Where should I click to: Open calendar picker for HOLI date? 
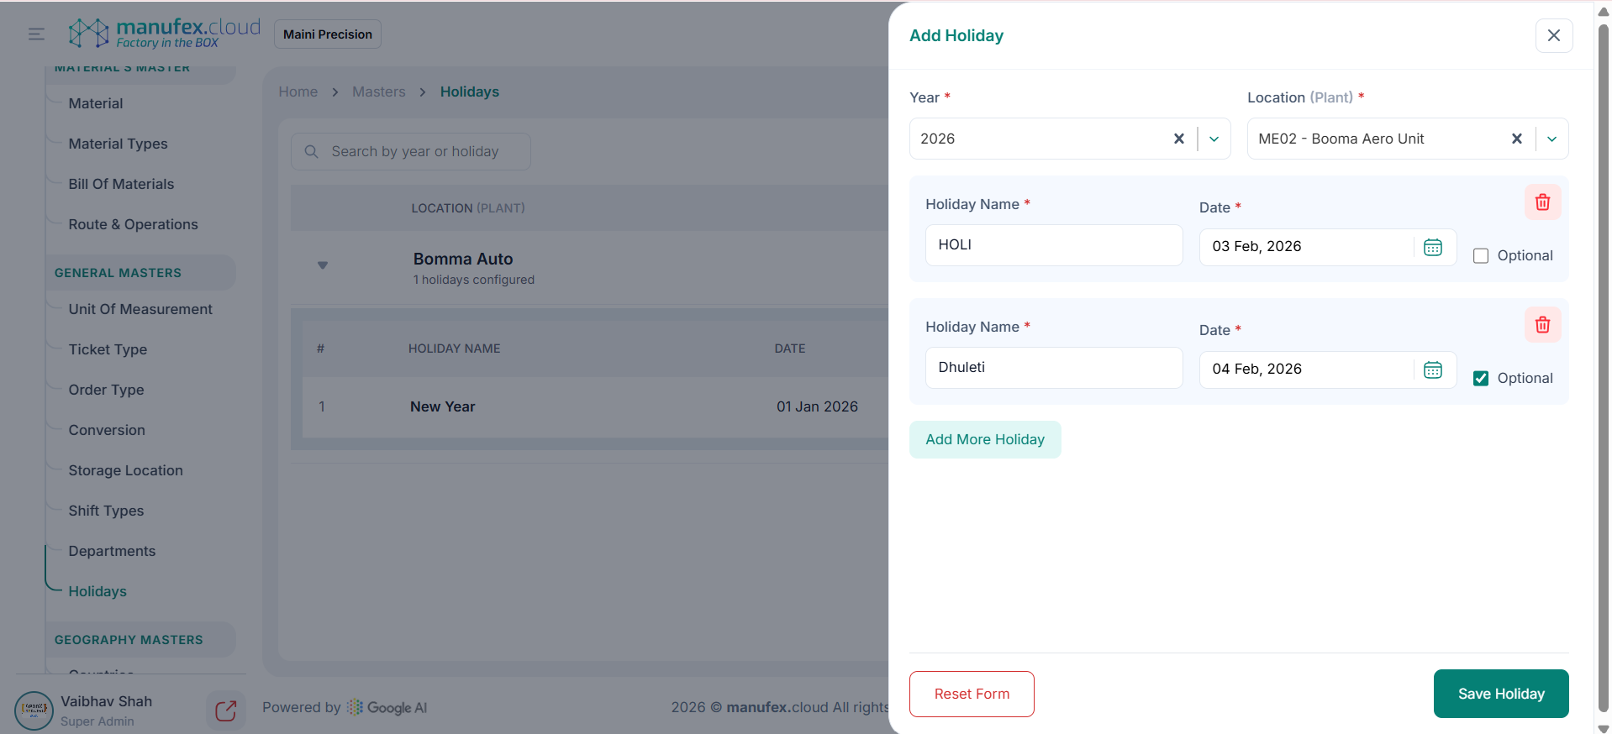point(1433,247)
